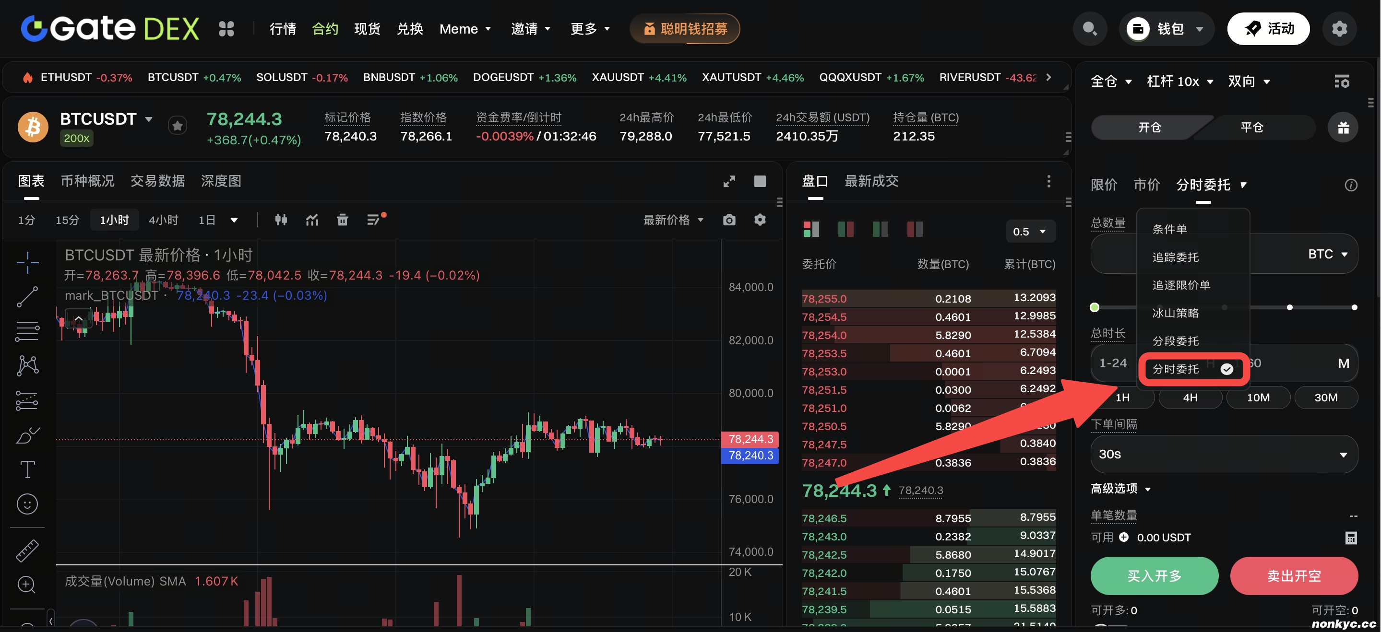Image resolution: width=1381 pixels, height=632 pixels.
Task: Open the 30s order interval dropdown
Action: pos(1224,454)
